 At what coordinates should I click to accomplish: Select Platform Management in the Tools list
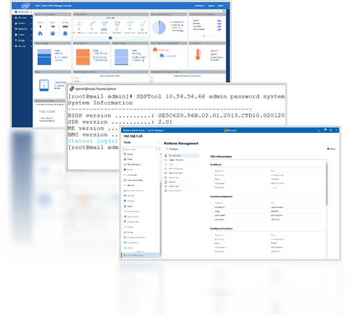click(141, 255)
